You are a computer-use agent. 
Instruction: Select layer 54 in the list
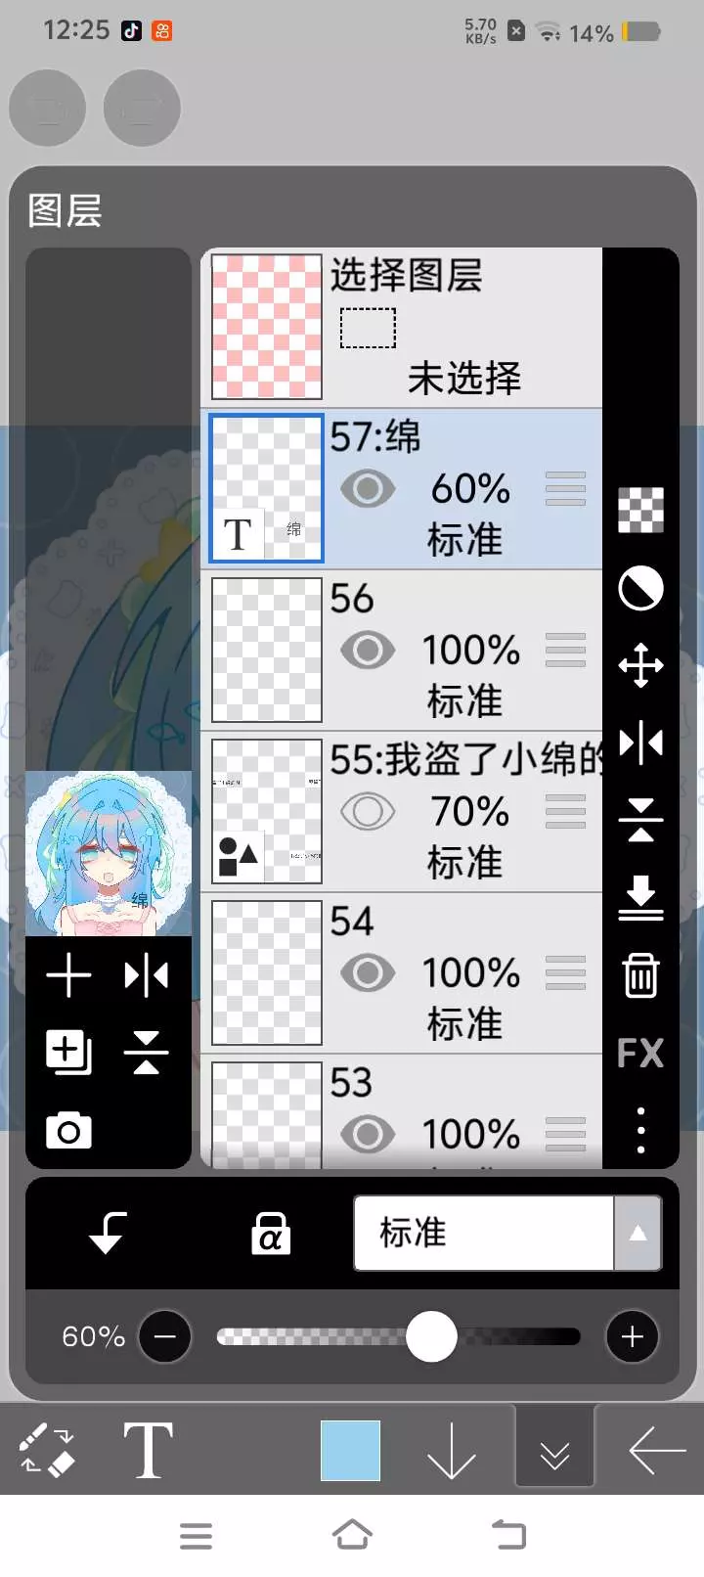click(x=402, y=973)
